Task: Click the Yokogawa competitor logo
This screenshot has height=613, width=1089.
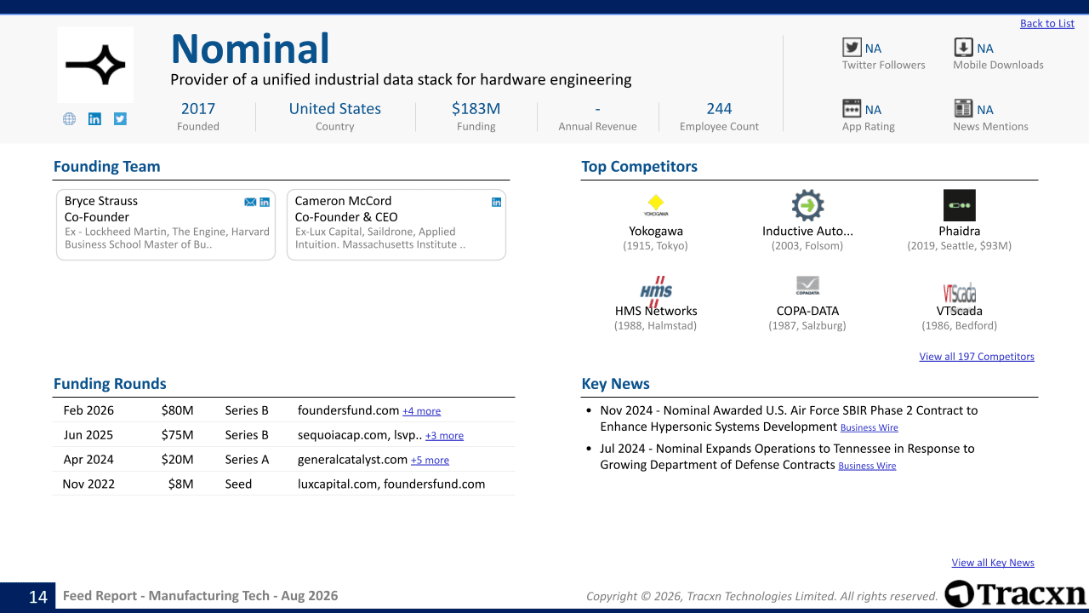Action: tap(656, 205)
